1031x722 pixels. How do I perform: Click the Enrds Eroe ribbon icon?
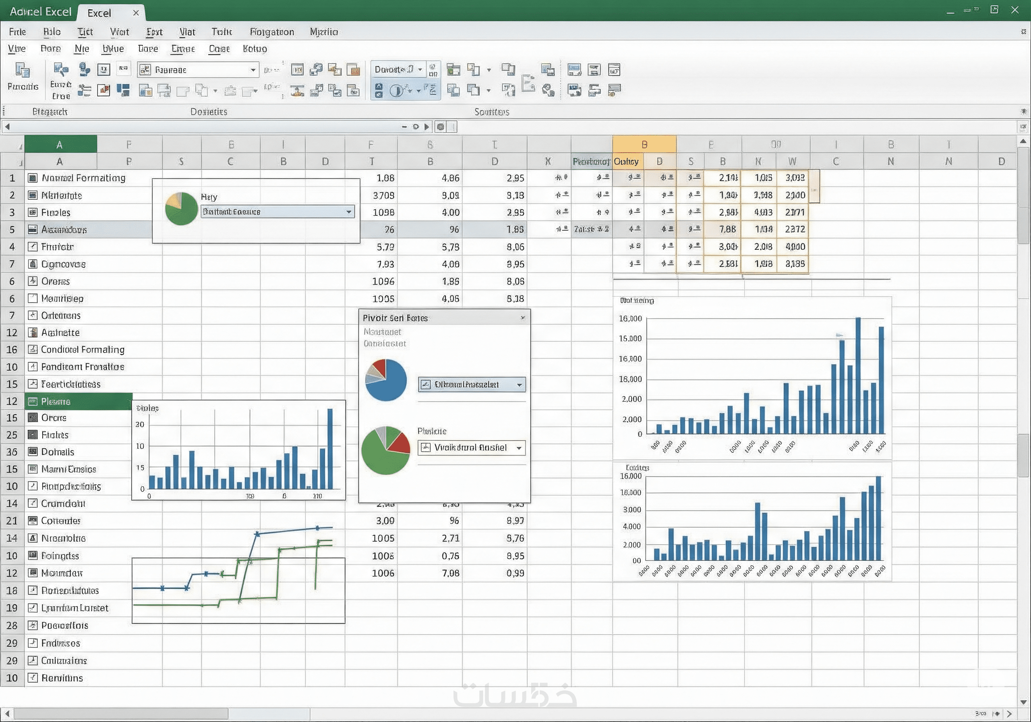(61, 70)
